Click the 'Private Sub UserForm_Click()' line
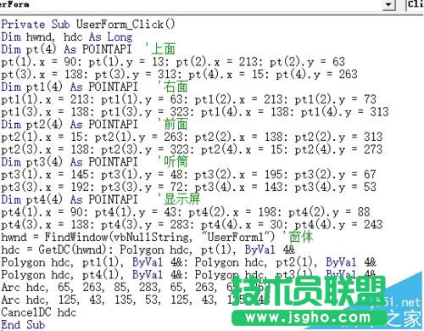 88,25
